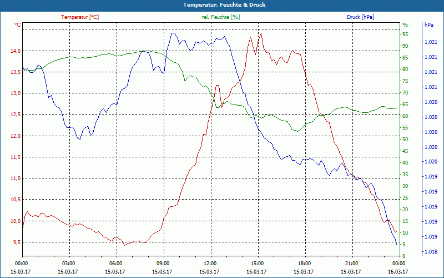Screen dimensions: 444x278
Task: Click the 15:00 time axis label
Action: (x=258, y=263)
